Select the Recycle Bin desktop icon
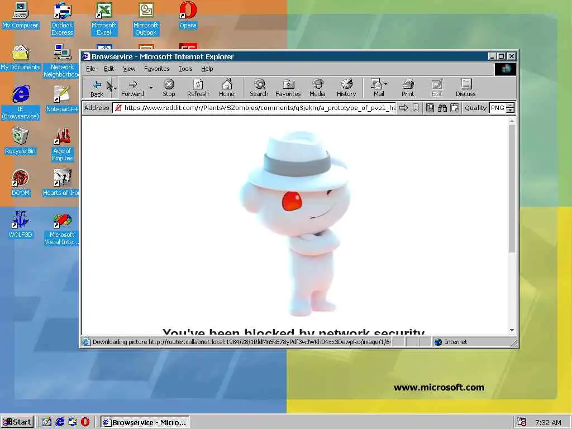This screenshot has width=572, height=429. (x=21, y=141)
